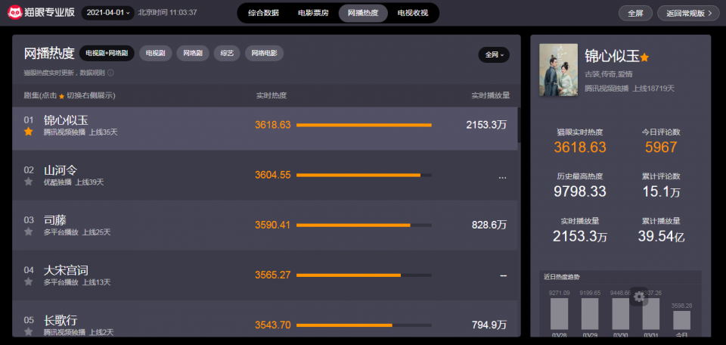Click the Maoyan Pro cat-eye logo
Screen dimensions: 726x345
(x=15, y=13)
